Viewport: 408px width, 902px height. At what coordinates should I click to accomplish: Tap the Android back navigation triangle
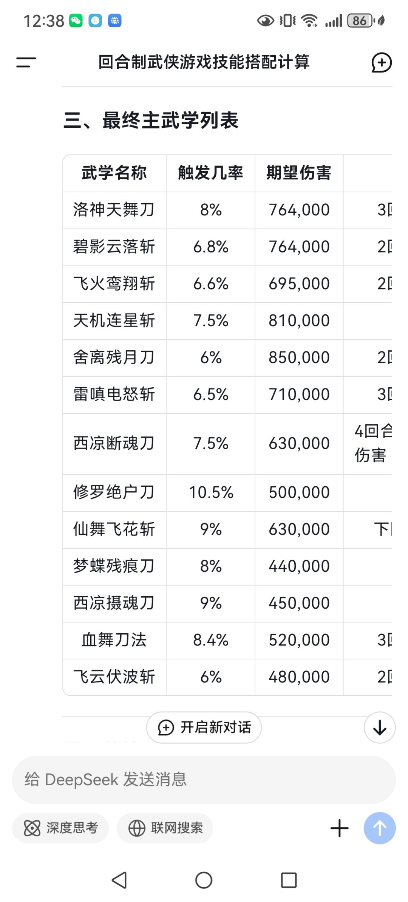[119, 880]
